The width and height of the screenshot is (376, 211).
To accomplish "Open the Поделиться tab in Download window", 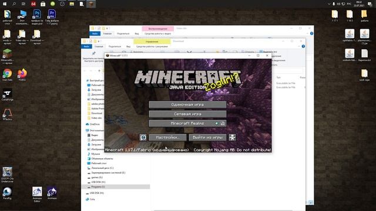I will pyautogui.click(x=115, y=46).
